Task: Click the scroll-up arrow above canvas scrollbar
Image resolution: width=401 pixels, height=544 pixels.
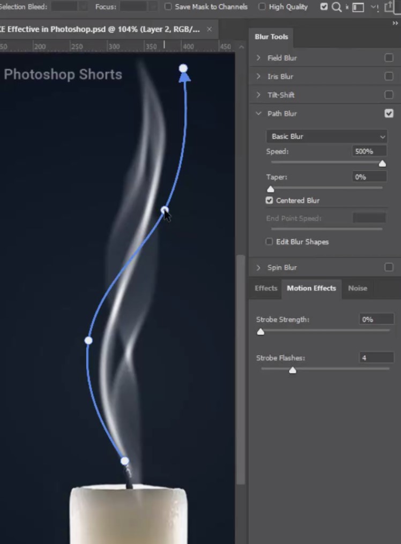Action: [x=241, y=47]
